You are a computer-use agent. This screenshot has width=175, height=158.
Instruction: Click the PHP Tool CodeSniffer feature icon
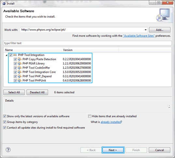(x=20, y=68)
